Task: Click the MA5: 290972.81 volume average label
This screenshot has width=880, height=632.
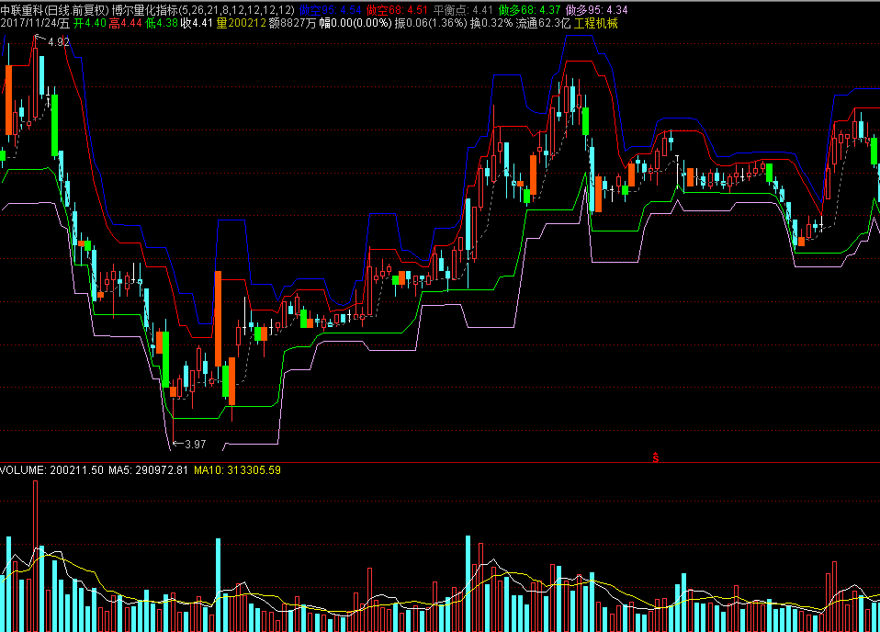Action: [x=148, y=469]
